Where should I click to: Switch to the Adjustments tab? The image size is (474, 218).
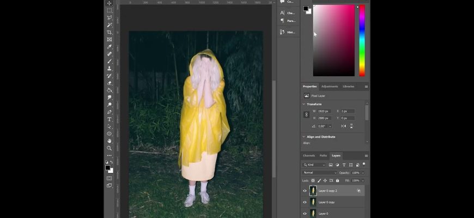(329, 86)
